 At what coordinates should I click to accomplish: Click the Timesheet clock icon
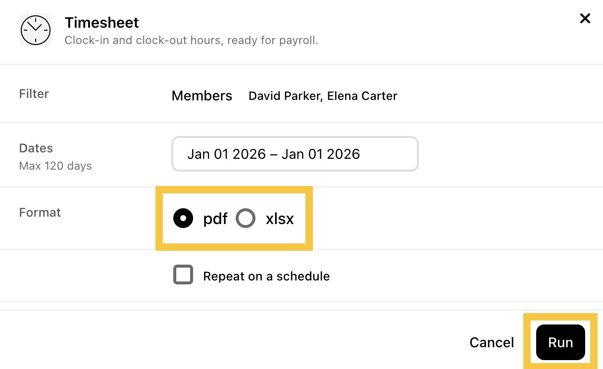(36, 30)
